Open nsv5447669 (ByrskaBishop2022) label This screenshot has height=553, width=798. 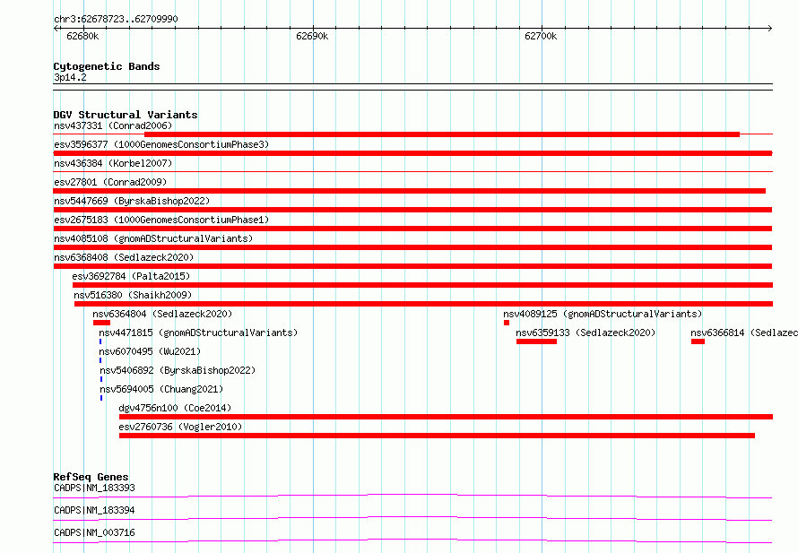click(x=132, y=201)
